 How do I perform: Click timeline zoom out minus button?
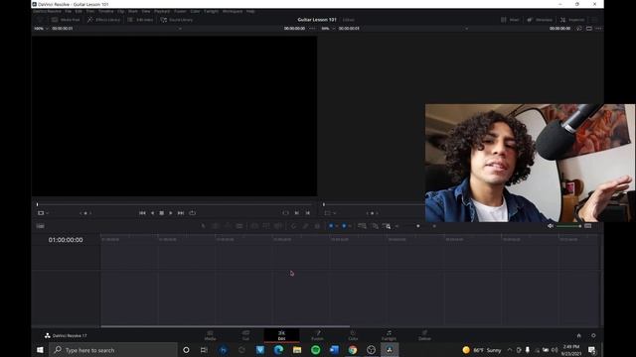(x=397, y=226)
